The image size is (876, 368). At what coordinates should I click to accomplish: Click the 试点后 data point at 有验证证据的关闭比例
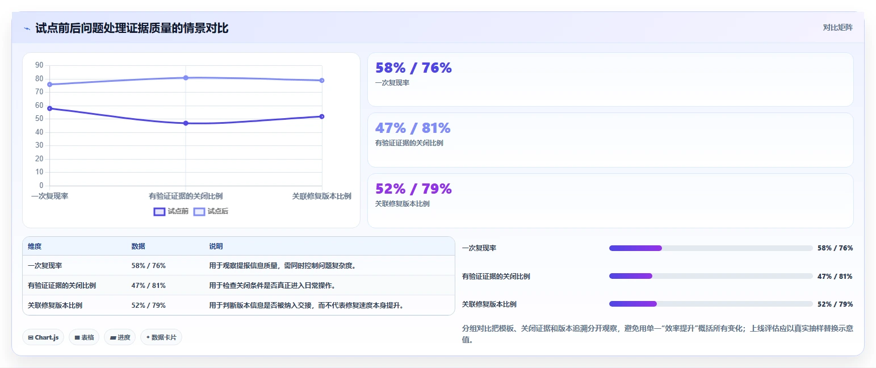pyautogui.click(x=186, y=77)
